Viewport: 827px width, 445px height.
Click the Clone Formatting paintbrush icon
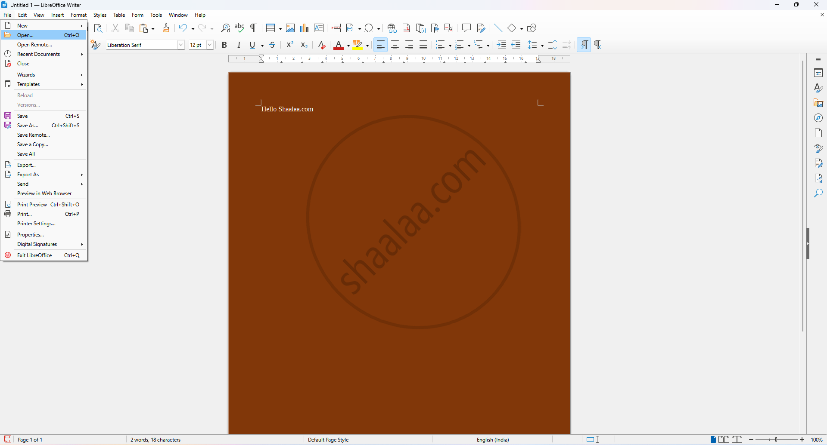point(166,28)
